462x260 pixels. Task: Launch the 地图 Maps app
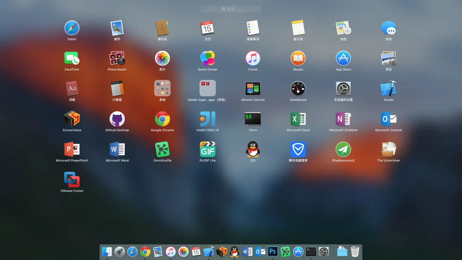click(343, 28)
